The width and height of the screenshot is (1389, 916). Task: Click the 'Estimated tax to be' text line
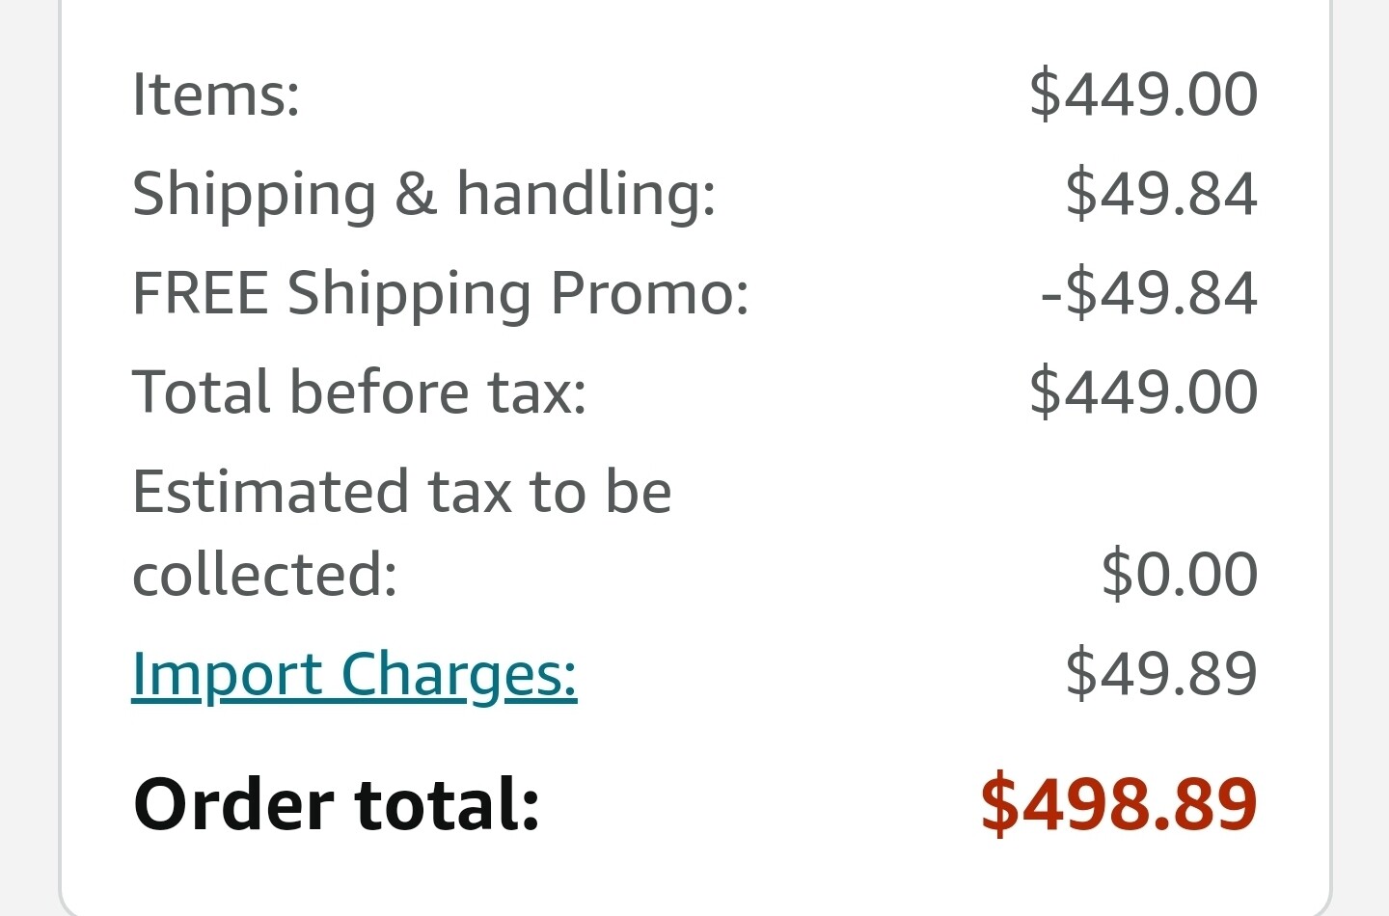401,492
